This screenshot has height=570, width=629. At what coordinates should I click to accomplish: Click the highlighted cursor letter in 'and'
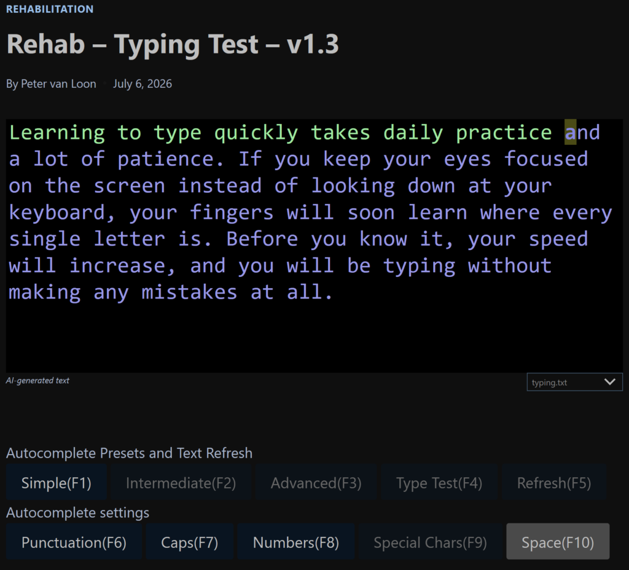click(x=570, y=132)
